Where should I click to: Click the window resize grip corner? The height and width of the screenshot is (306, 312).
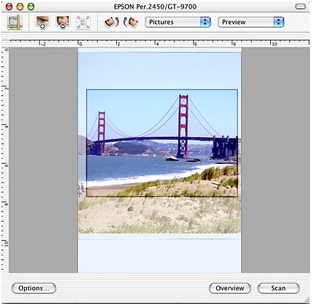pos(307,300)
